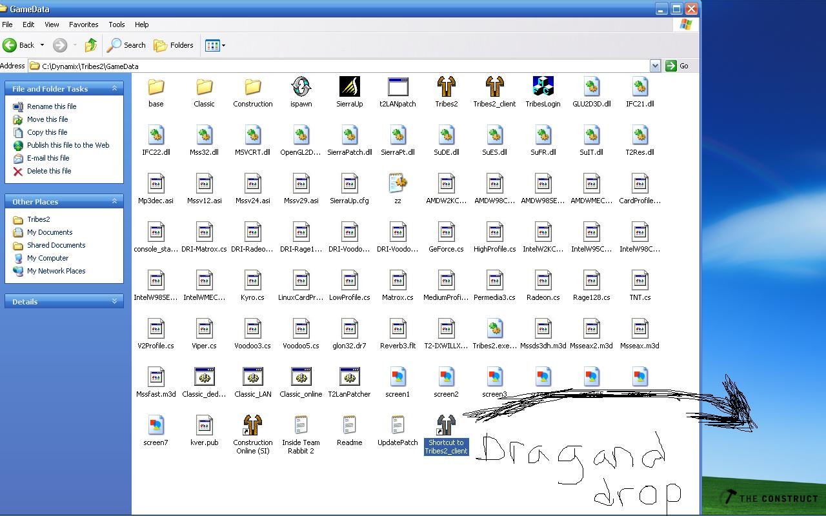
Task: Select the Readme text file
Action: pyautogui.click(x=349, y=426)
